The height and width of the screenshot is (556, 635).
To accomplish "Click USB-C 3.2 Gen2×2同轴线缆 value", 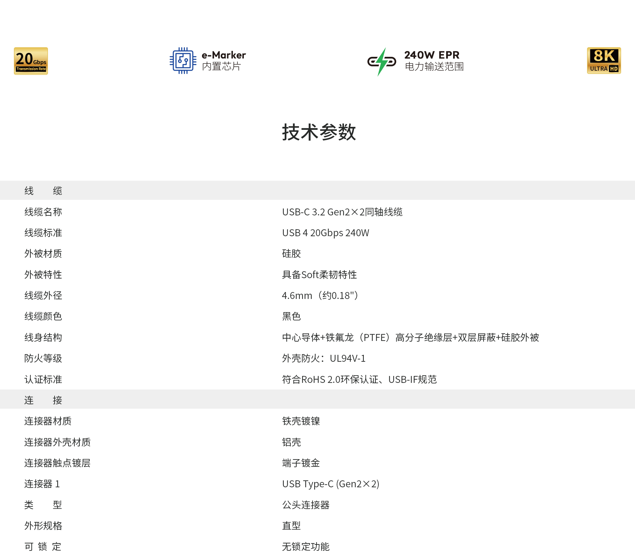I will click(342, 212).
